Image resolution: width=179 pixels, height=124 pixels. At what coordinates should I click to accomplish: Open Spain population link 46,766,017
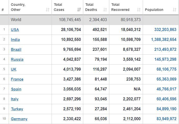(x=166, y=89)
